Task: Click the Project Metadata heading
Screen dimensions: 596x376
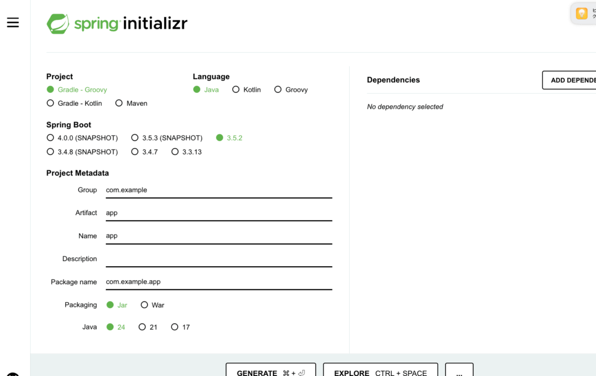Action: (x=77, y=173)
